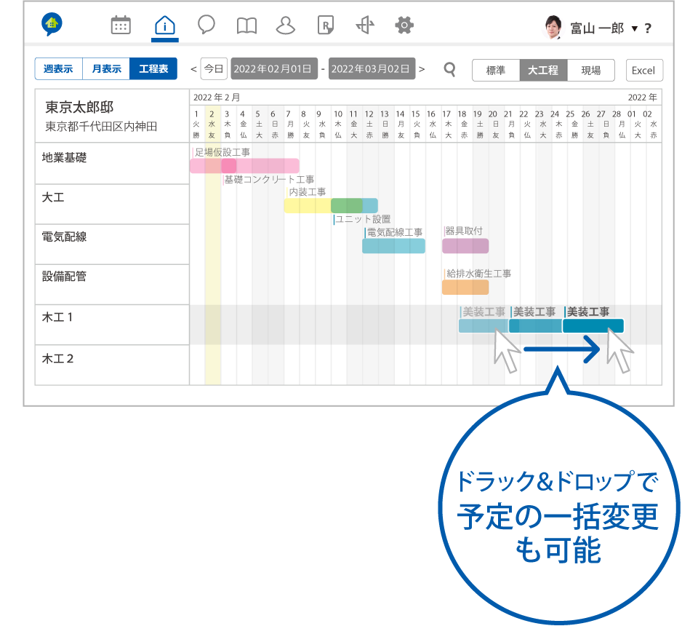The height and width of the screenshot is (626, 698).
Task: Select the 標準 display mode
Action: point(496,71)
